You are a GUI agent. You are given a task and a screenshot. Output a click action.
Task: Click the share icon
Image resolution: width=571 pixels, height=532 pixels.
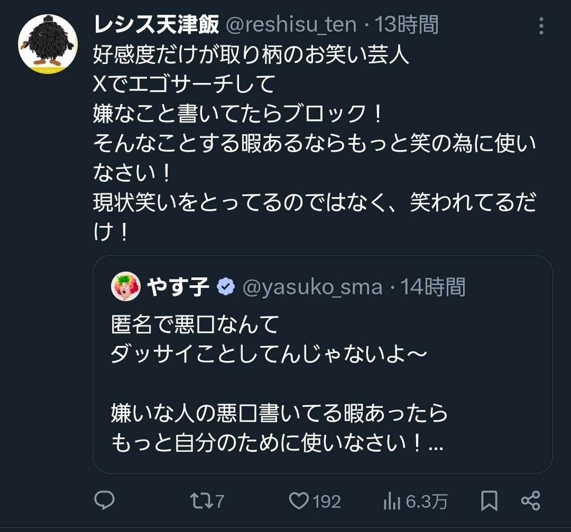530,500
